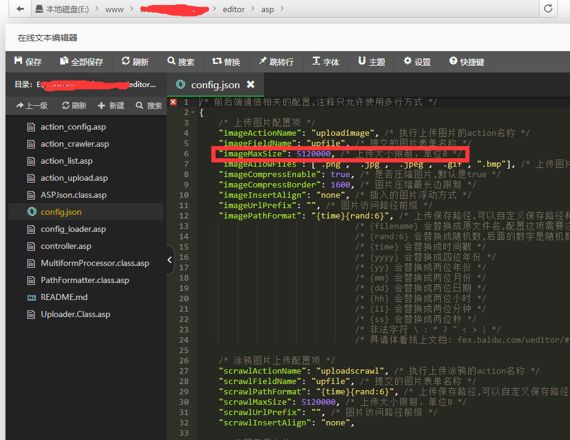Screen dimensions: 570x440
Task: Show 快捷键 (shortcuts) help
Action: [x=466, y=61]
